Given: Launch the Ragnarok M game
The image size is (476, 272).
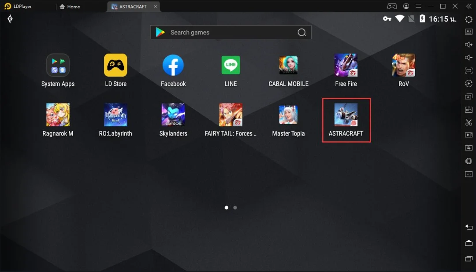Looking at the screenshot, I should pyautogui.click(x=58, y=114).
